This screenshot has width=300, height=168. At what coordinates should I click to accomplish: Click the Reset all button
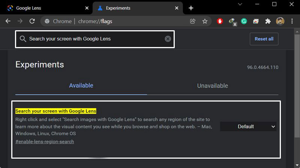[264, 39]
